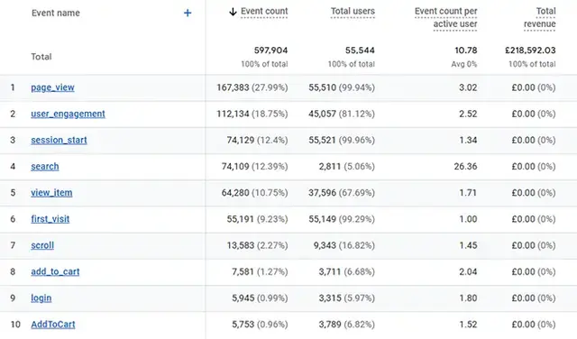Select total event count 597,904

tap(270, 50)
